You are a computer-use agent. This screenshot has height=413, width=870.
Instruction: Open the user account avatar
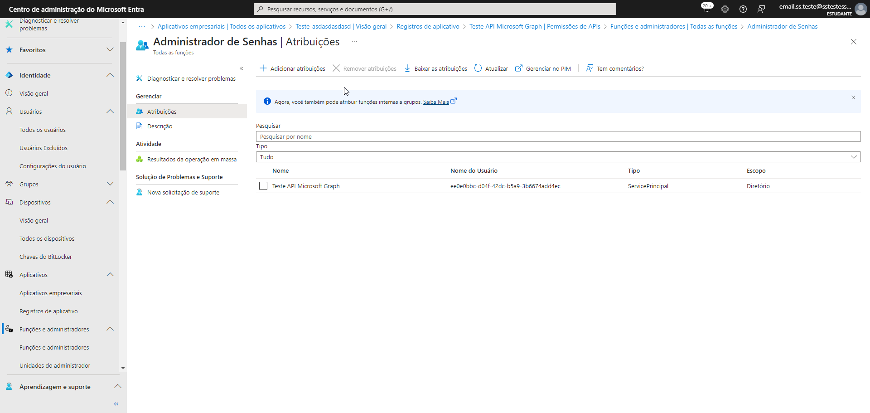click(x=860, y=9)
